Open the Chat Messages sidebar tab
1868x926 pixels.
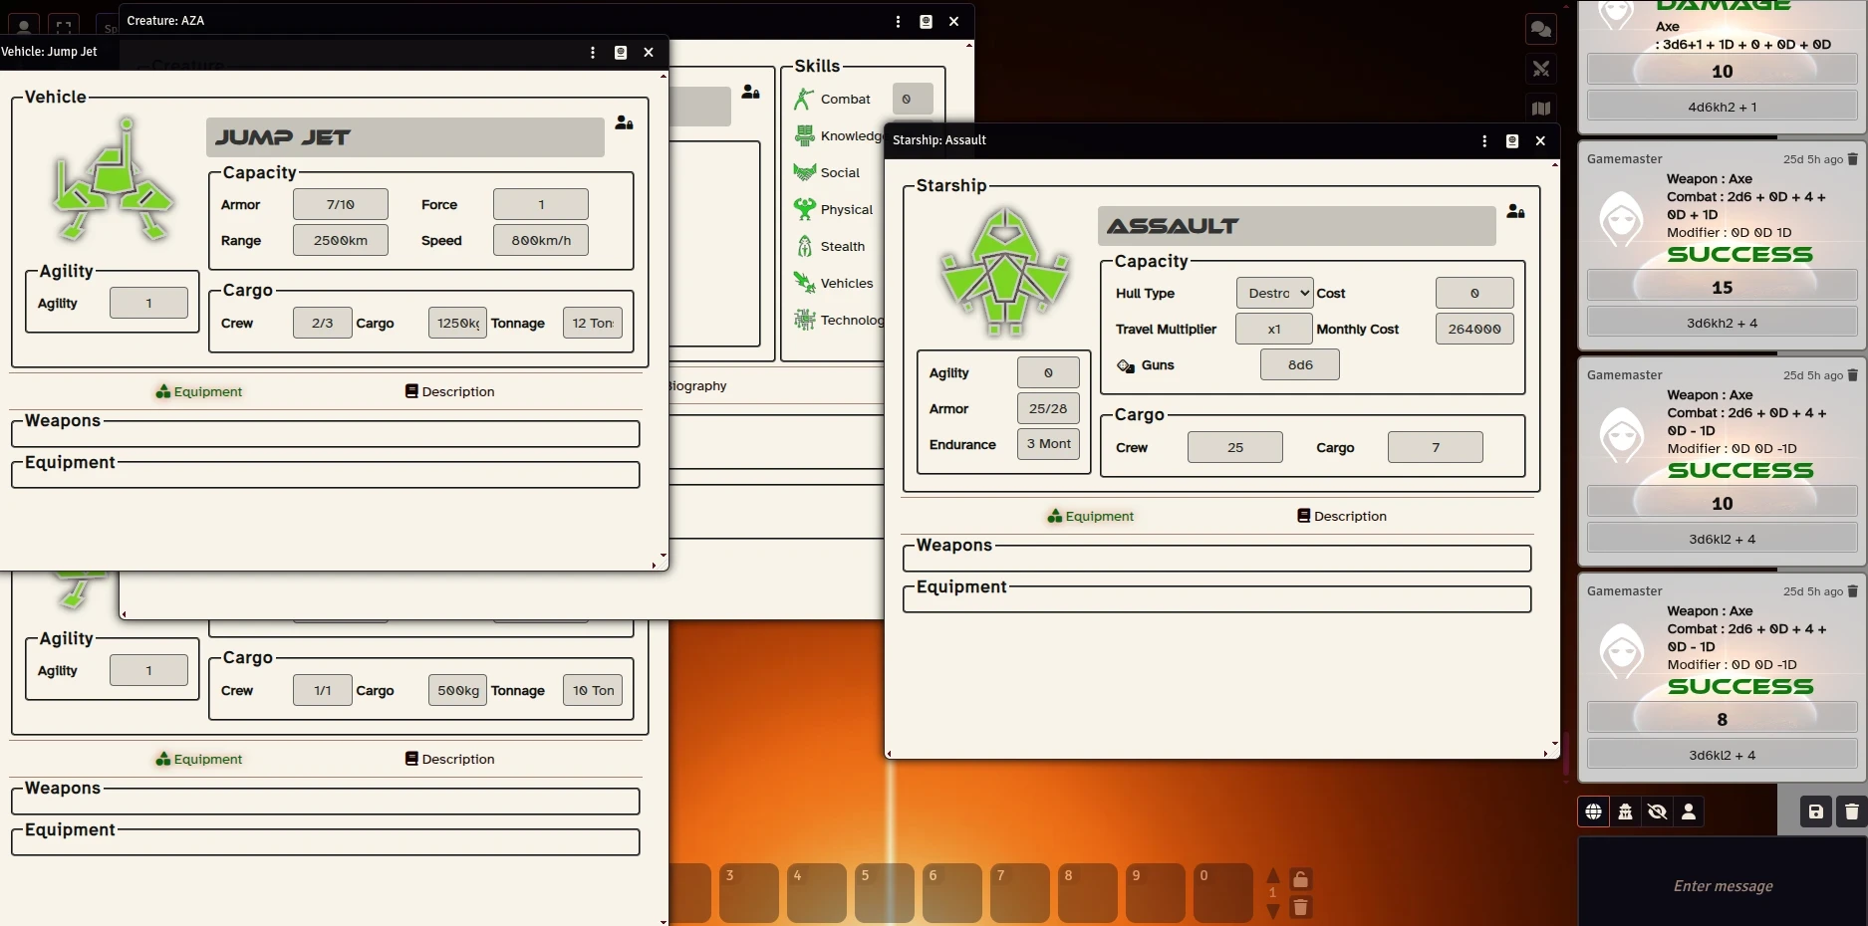tap(1540, 29)
